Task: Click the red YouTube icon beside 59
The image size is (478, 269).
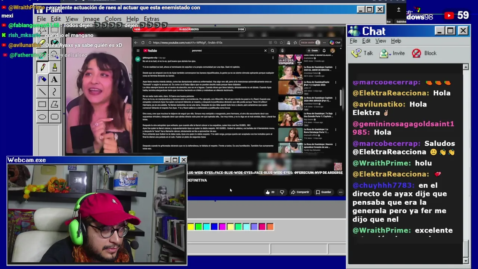Action: 449,15
